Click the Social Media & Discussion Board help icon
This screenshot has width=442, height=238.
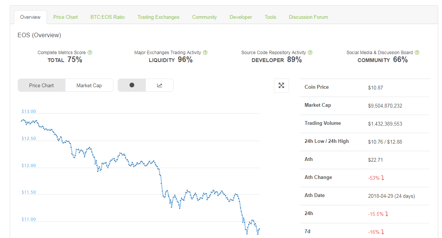pos(417,53)
